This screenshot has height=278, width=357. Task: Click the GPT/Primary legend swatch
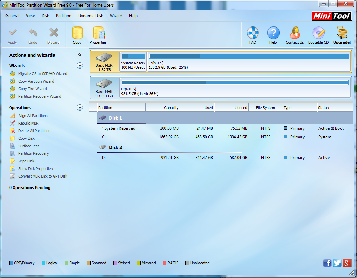11,263
